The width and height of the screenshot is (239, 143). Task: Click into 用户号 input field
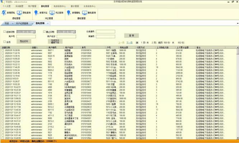point(26,37)
